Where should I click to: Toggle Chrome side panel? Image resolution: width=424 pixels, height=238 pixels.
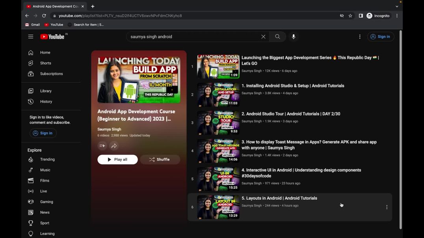(x=361, y=16)
